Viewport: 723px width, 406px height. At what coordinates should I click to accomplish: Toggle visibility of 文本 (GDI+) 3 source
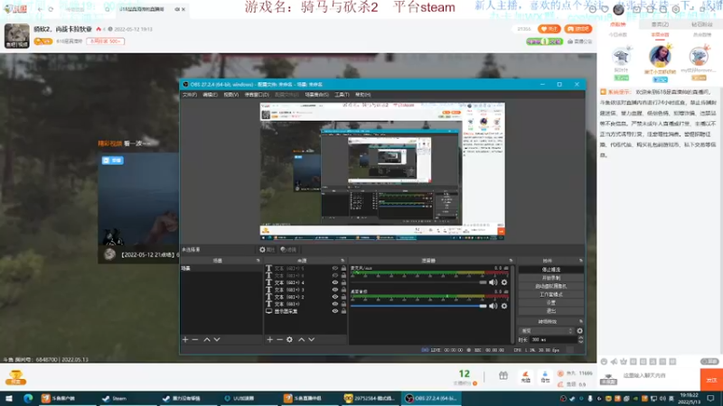[335, 290]
